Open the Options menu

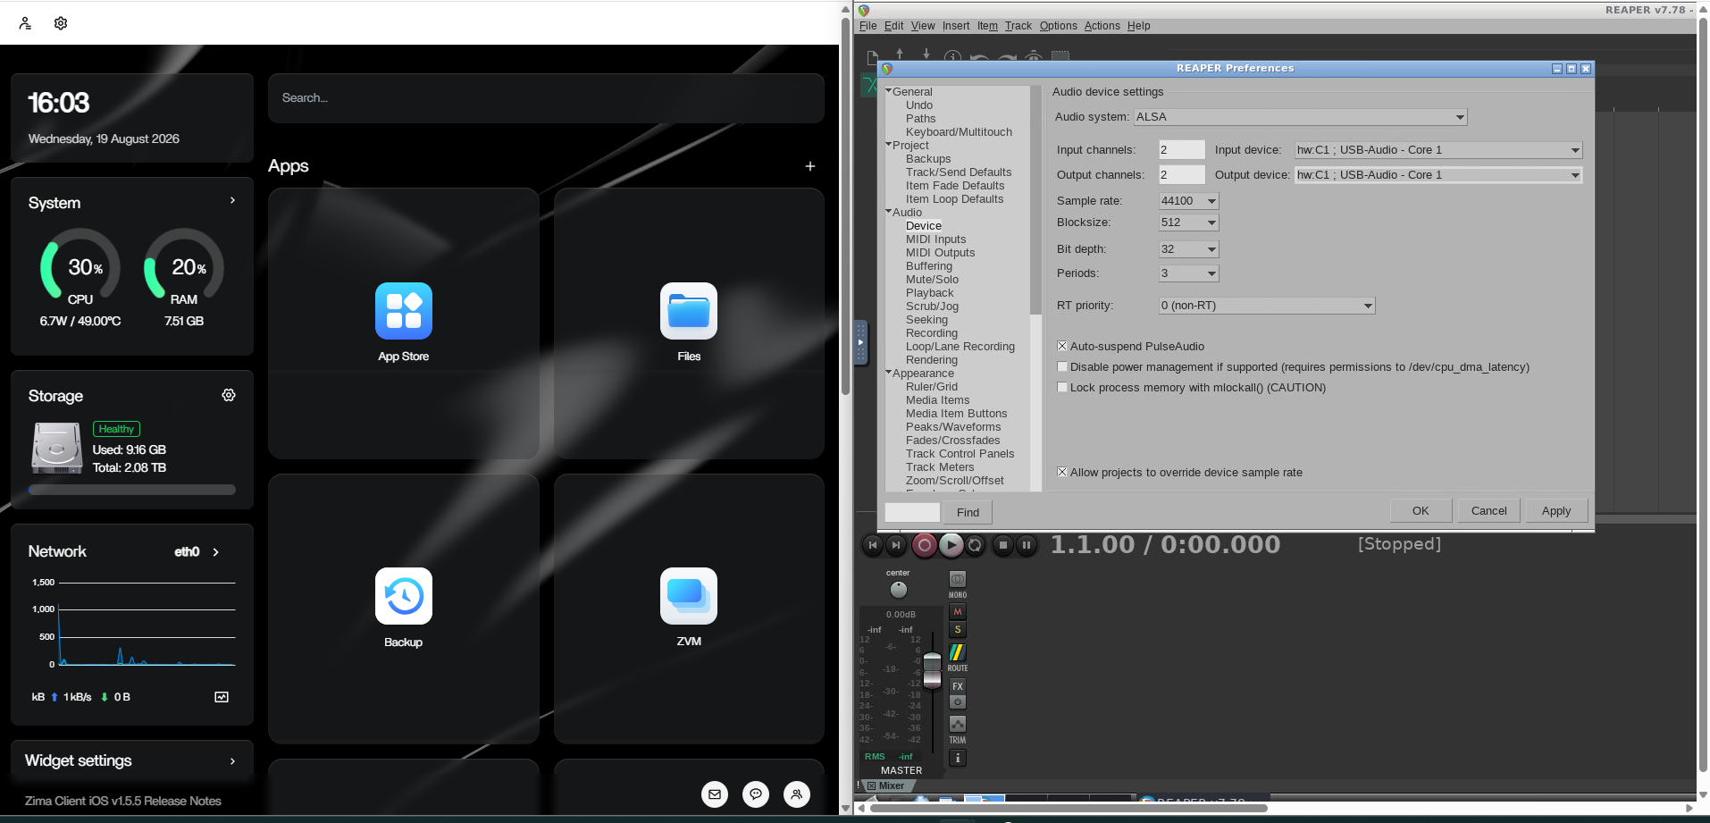click(x=1058, y=26)
